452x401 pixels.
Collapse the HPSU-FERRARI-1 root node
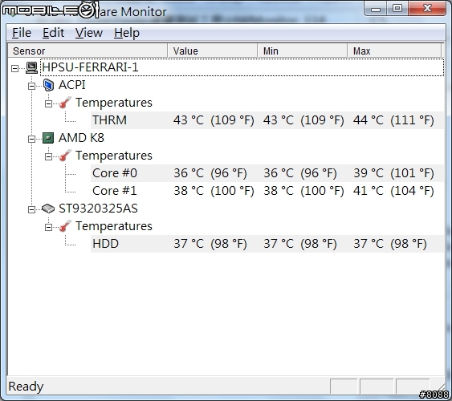coord(14,68)
